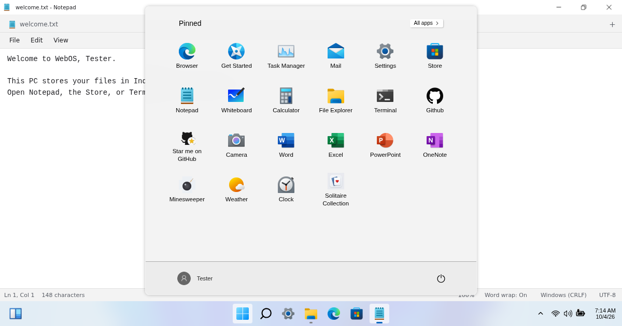Click the Start button on the taskbar
The height and width of the screenshot is (326, 622).
point(243,314)
